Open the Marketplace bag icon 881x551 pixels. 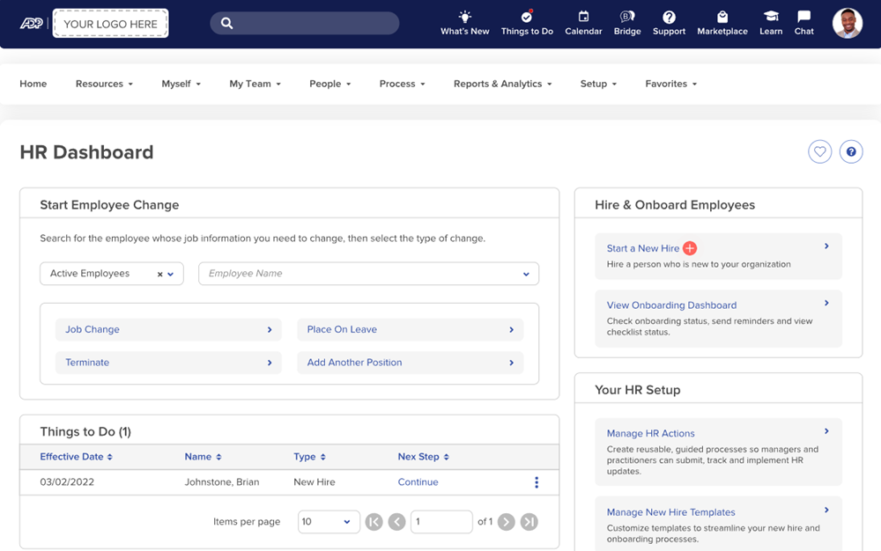tap(722, 16)
